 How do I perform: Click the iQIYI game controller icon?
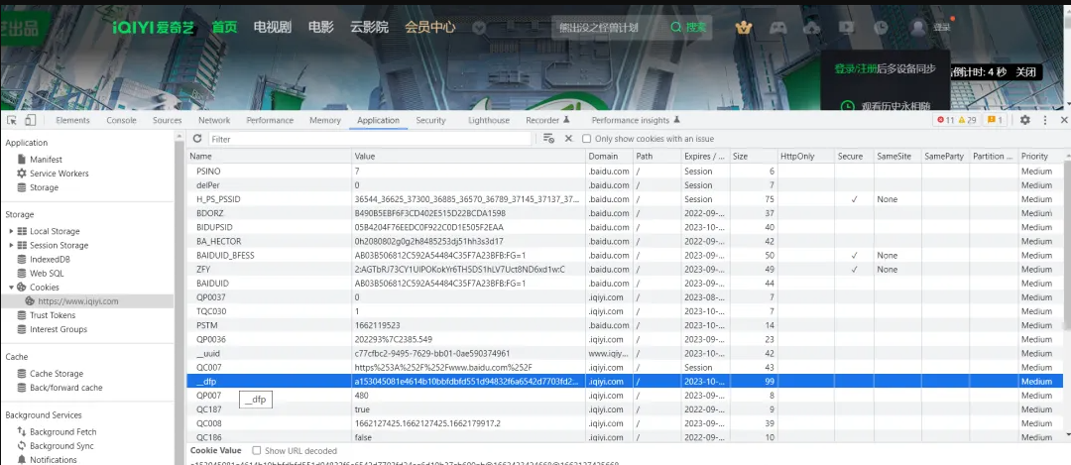pyautogui.click(x=778, y=28)
